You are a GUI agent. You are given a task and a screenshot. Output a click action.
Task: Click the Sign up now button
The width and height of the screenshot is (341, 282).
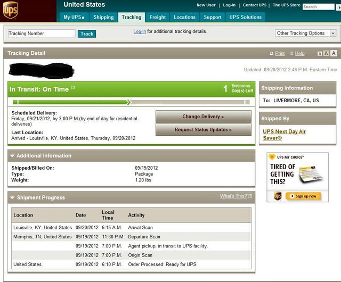point(303,196)
